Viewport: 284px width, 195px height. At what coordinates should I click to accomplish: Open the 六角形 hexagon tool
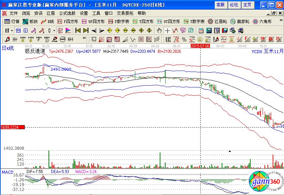point(262,21)
